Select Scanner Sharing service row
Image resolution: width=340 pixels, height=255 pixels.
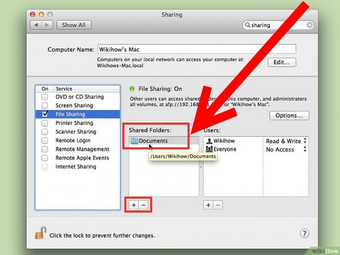tap(78, 131)
